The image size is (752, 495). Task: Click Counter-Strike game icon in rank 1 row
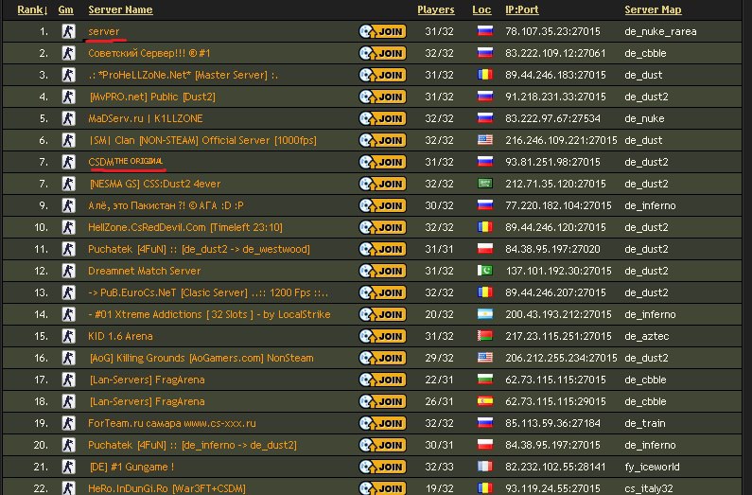click(x=69, y=31)
